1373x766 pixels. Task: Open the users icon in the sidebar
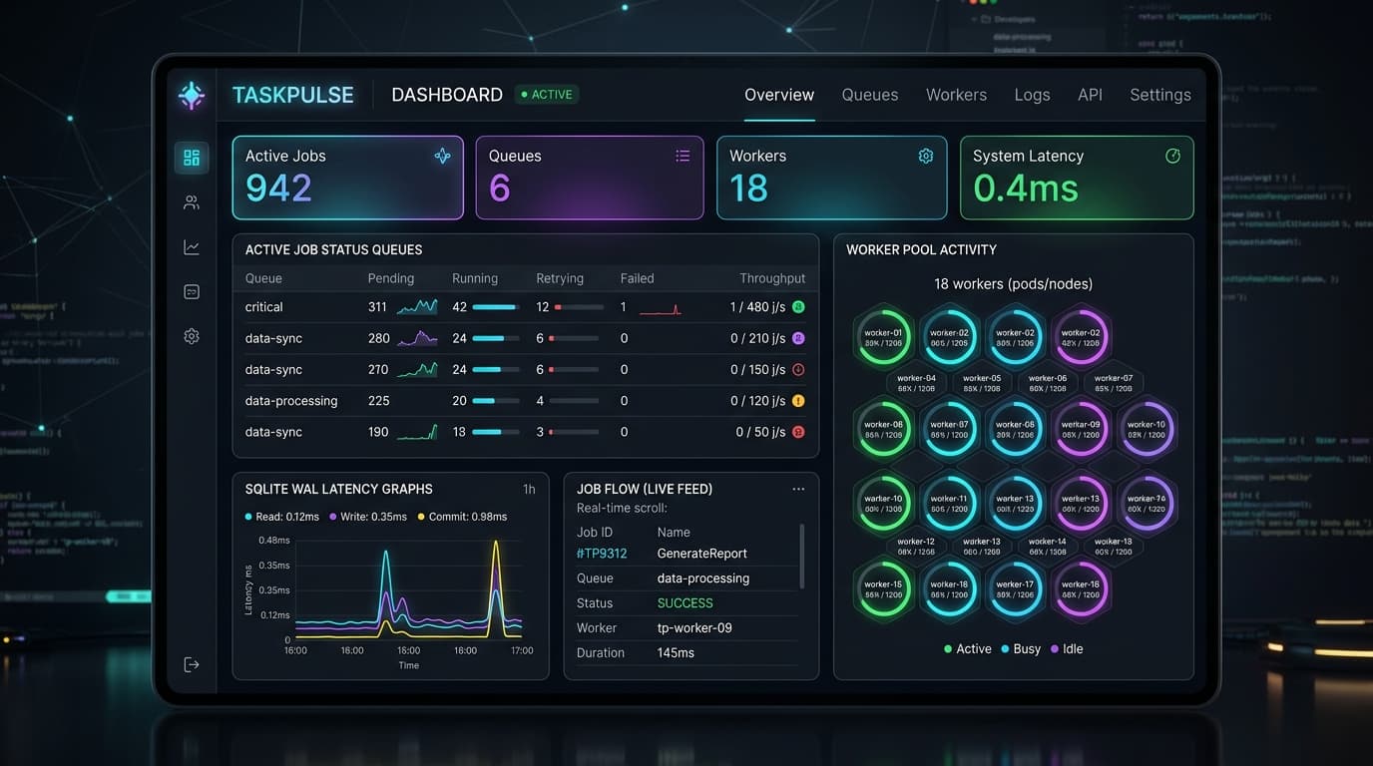pos(192,202)
